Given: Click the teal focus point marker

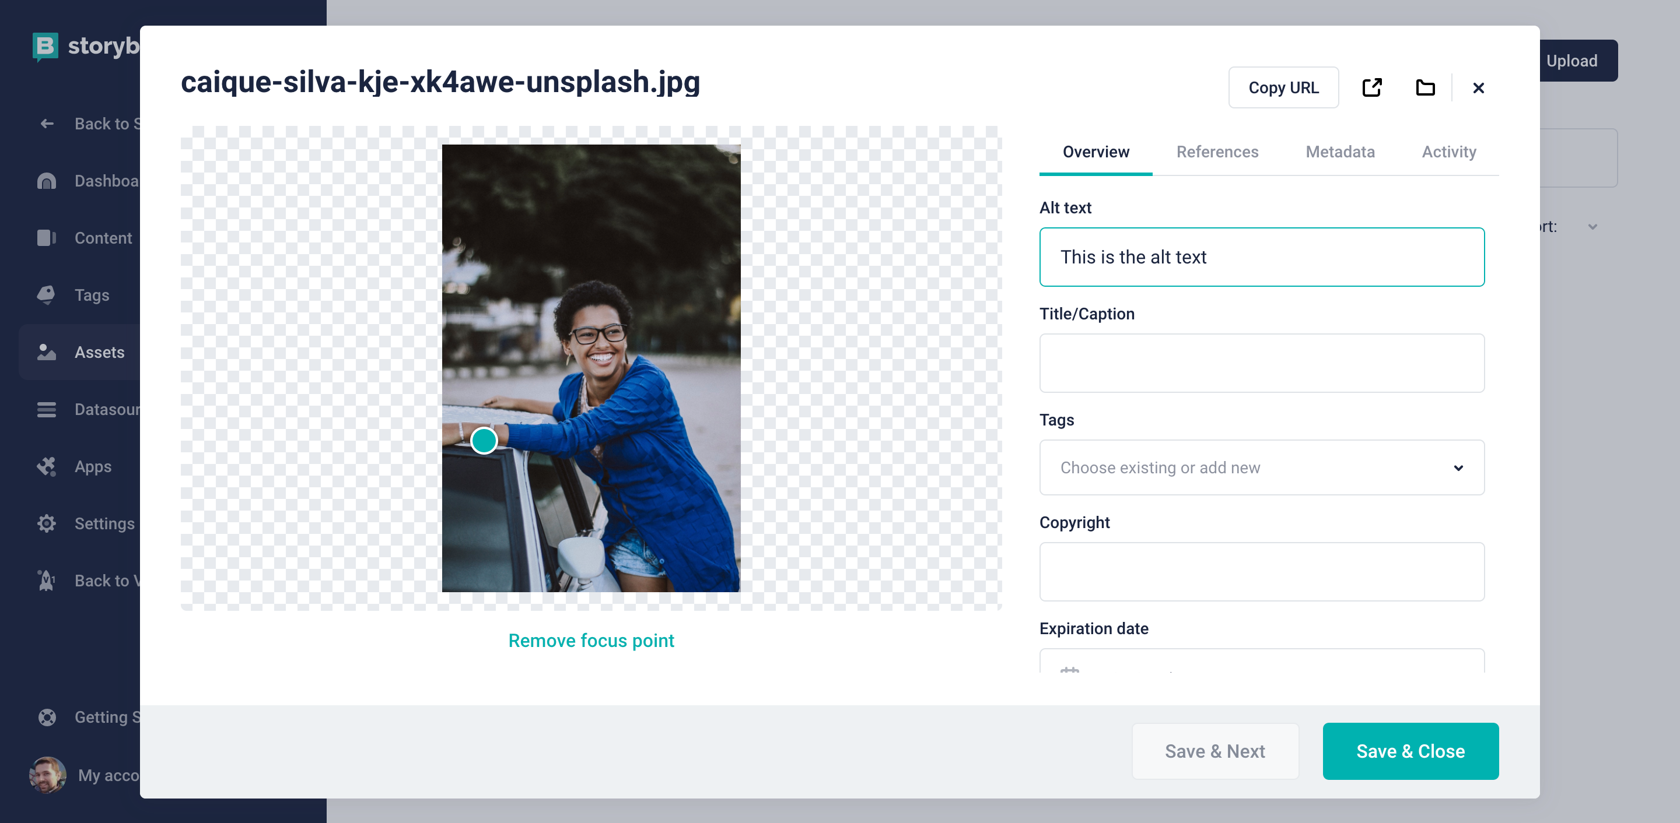Looking at the screenshot, I should tap(484, 441).
